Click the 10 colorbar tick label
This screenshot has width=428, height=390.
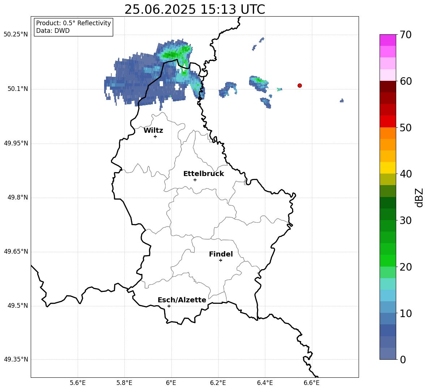coord(406,313)
